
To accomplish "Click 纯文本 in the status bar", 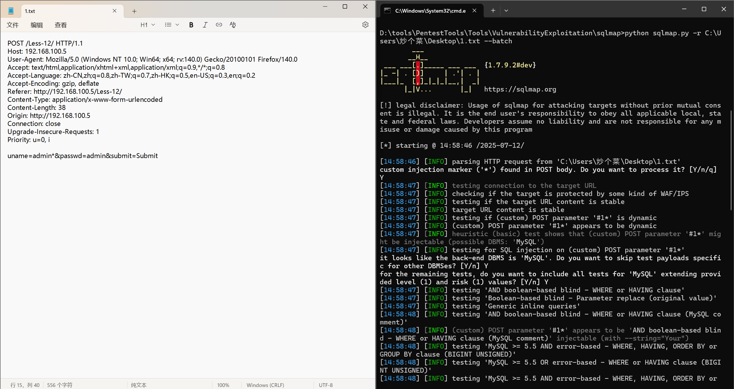I will click(139, 385).
